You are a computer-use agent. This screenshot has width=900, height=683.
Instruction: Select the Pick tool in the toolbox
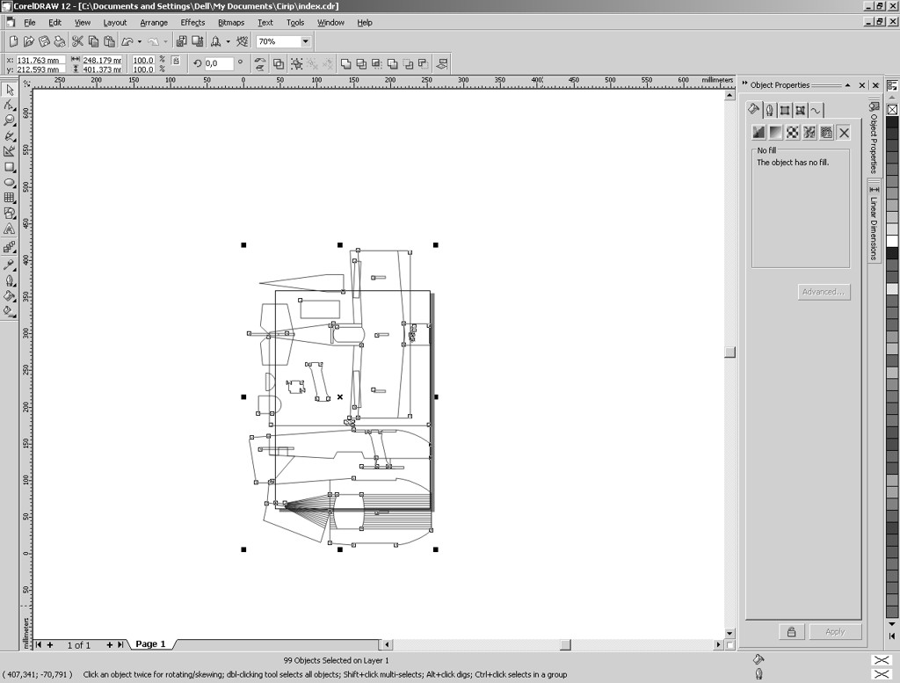(9, 90)
